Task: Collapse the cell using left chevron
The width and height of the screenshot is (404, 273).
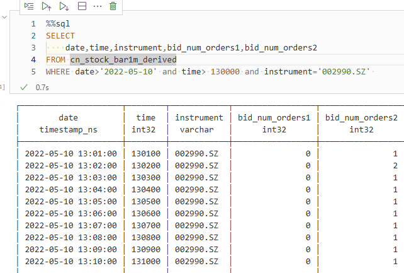Action: click(x=6, y=18)
